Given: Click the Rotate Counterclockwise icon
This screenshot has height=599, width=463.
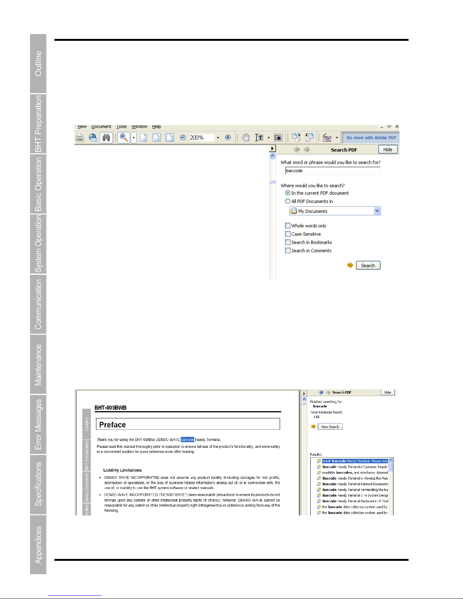Looking at the screenshot, I should pyautogui.click(x=310, y=138).
